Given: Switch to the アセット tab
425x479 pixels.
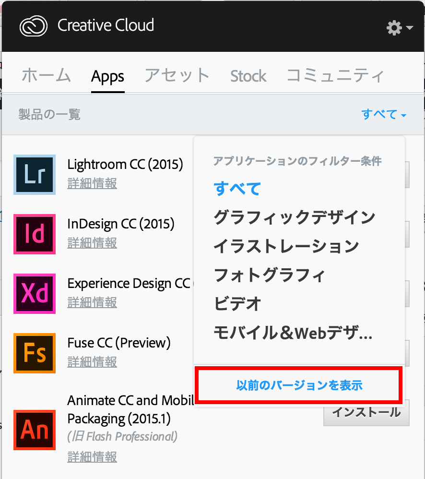Looking at the screenshot, I should [177, 76].
